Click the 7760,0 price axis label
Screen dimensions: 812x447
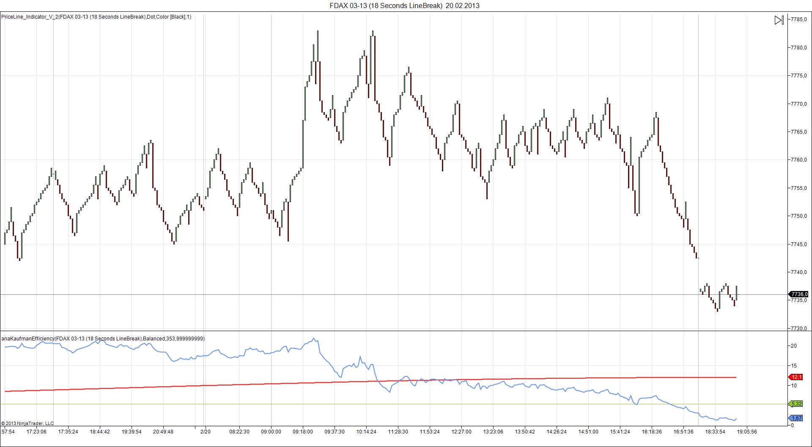click(x=799, y=160)
